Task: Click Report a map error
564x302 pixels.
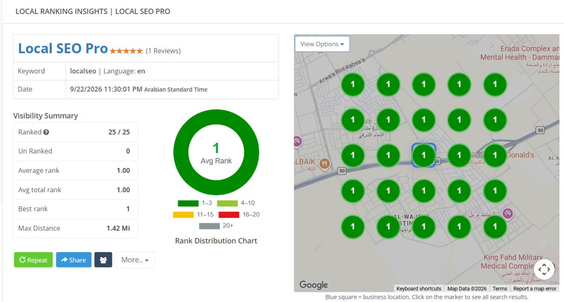Action: point(535,289)
